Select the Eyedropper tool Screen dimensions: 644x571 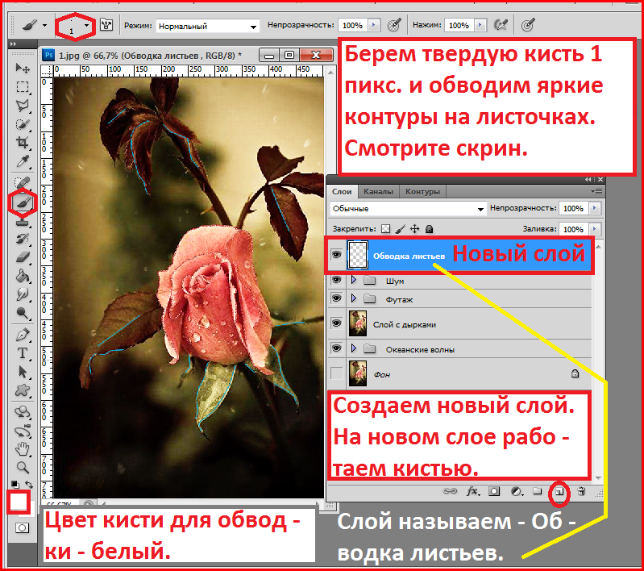[x=23, y=161]
